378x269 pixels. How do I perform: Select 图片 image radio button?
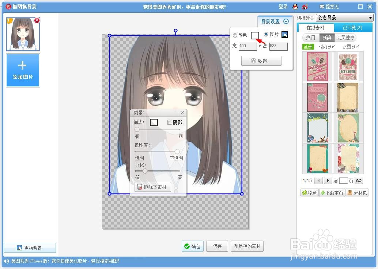[266, 34]
